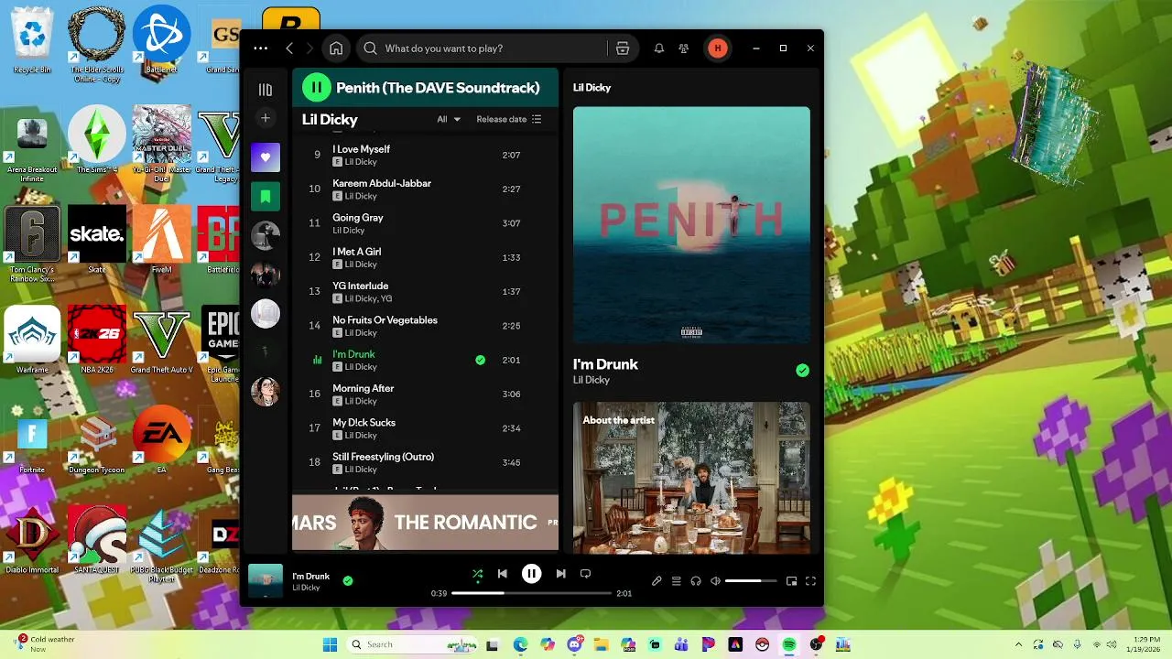The height and width of the screenshot is (659, 1172).
Task: Select the YG Interlude track
Action: 425,291
